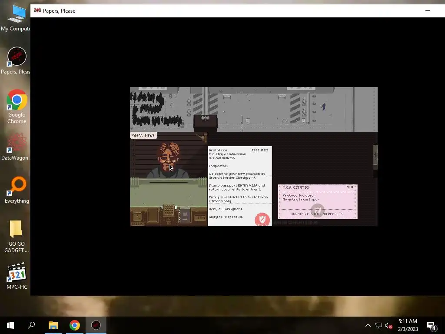The width and height of the screenshot is (445, 334).
Task: Open the taskbar clock showing 5:11 AM
Action: pyautogui.click(x=408, y=325)
